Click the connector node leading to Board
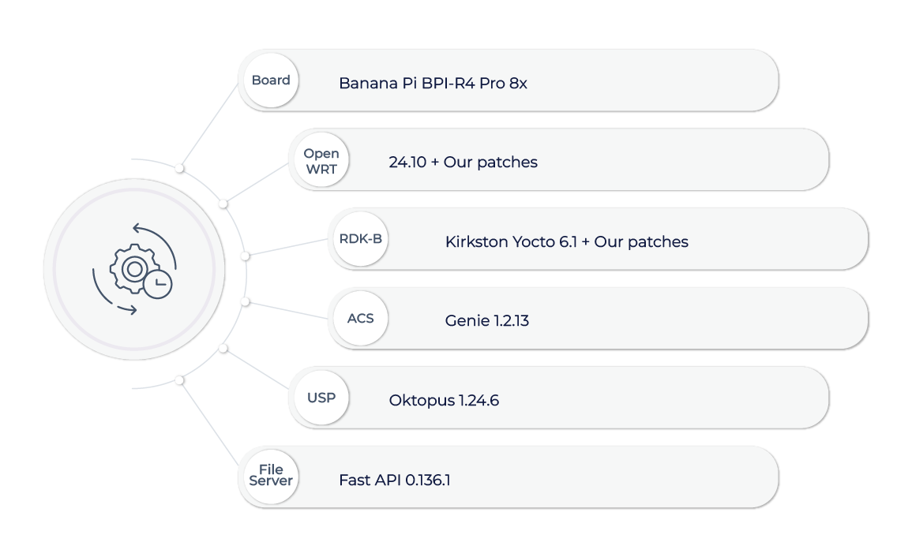This screenshot has width=912, height=557. tap(180, 168)
